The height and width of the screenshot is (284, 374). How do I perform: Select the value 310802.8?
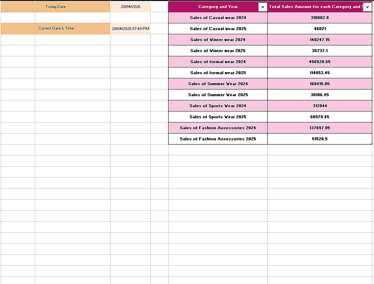coord(320,18)
